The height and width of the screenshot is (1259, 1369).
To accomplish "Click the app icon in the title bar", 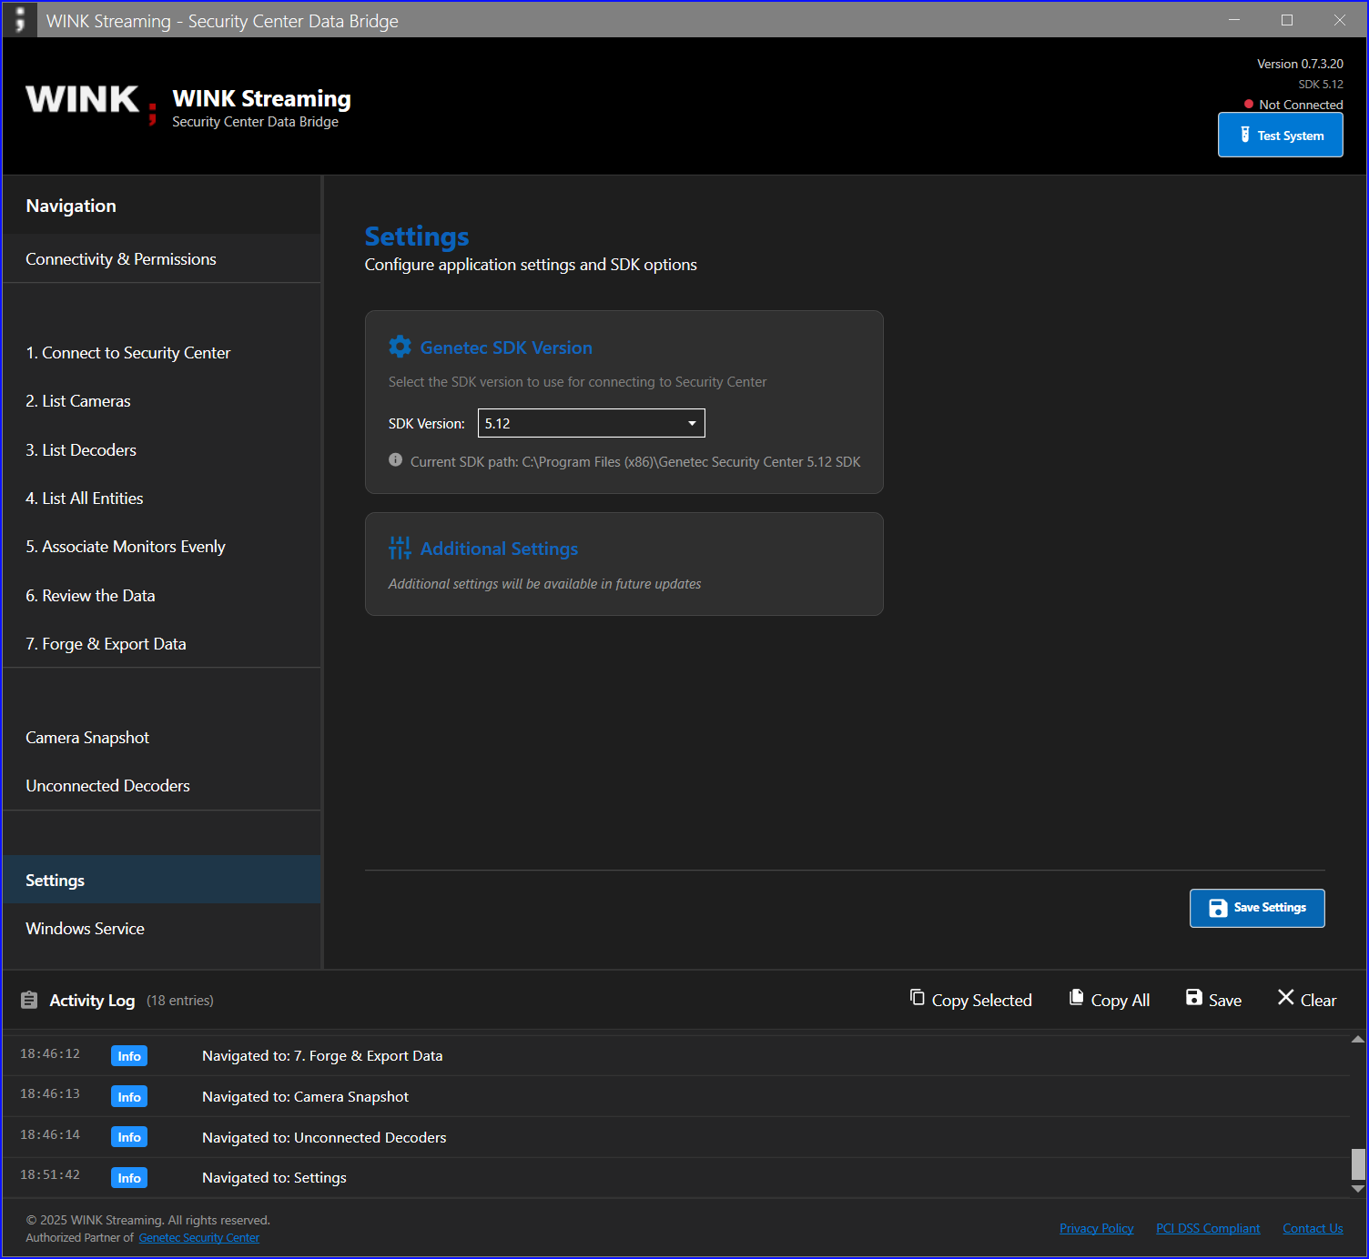I will pyautogui.click(x=19, y=19).
